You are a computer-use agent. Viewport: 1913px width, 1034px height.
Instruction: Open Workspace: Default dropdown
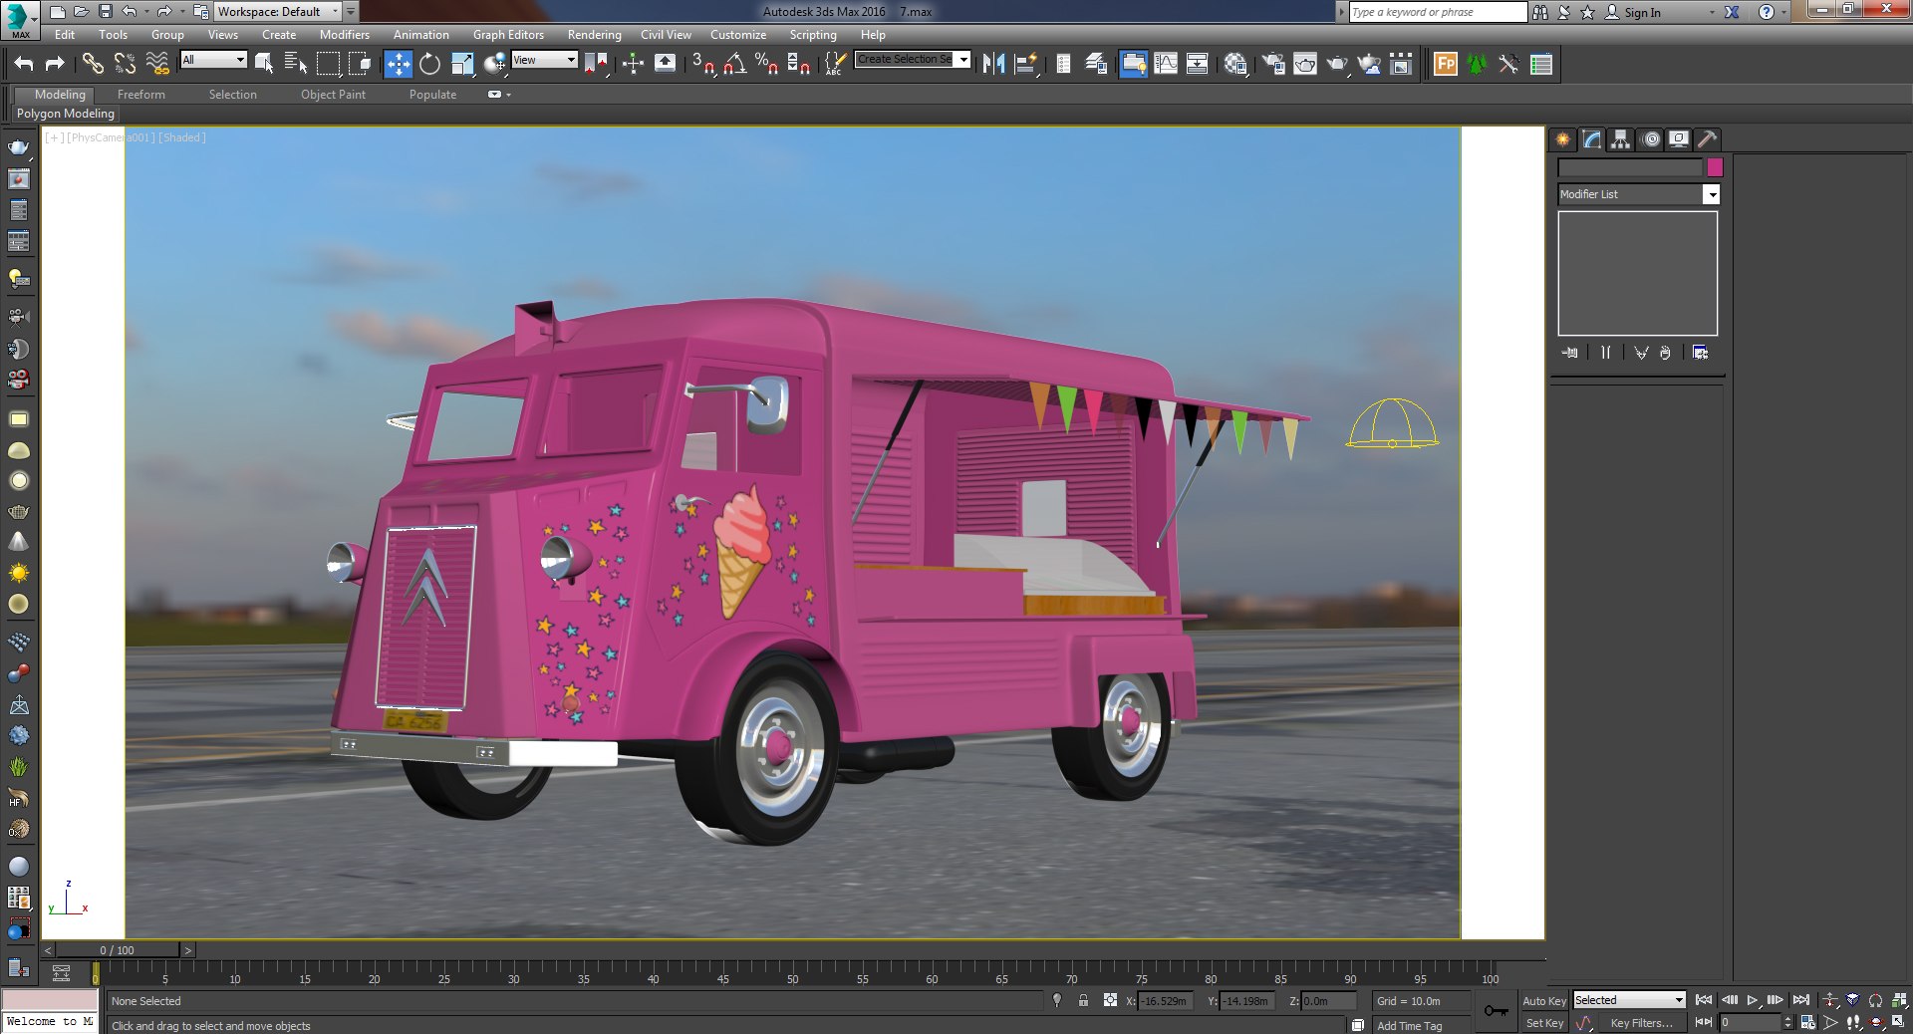279,12
